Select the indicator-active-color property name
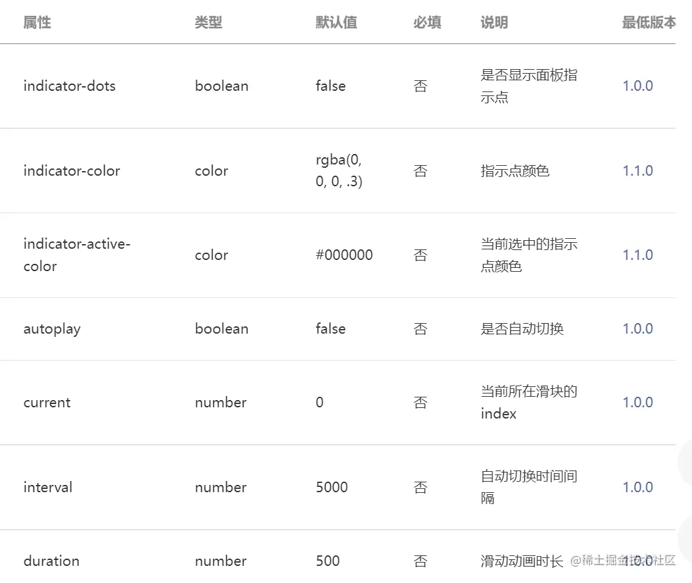 [x=77, y=255]
